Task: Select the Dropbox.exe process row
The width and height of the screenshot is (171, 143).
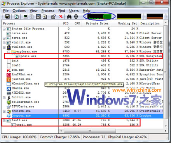Action: tap(82, 116)
